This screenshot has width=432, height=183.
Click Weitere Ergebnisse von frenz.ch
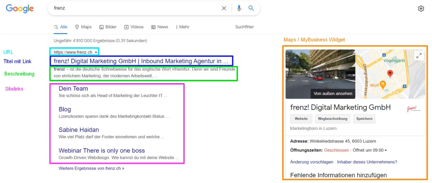point(91,169)
